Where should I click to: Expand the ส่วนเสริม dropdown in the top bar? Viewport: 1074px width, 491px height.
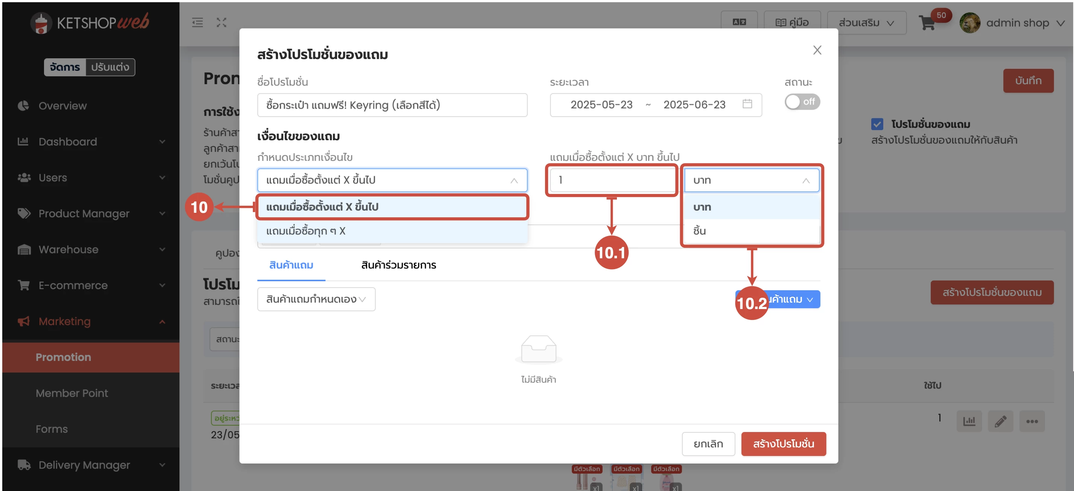(x=867, y=23)
